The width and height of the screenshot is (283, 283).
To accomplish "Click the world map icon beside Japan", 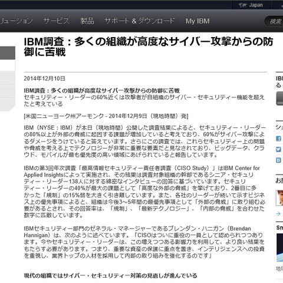I will (242, 5).
